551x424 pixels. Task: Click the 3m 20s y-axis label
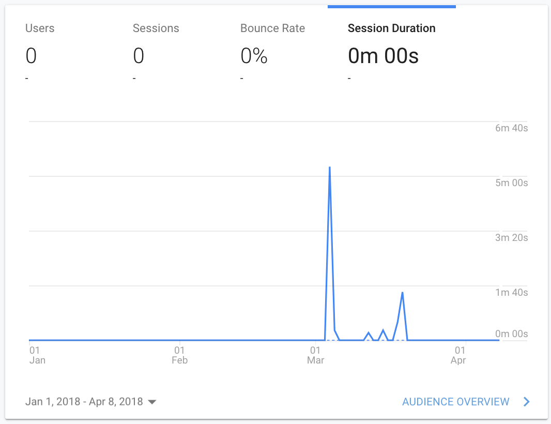(x=511, y=238)
